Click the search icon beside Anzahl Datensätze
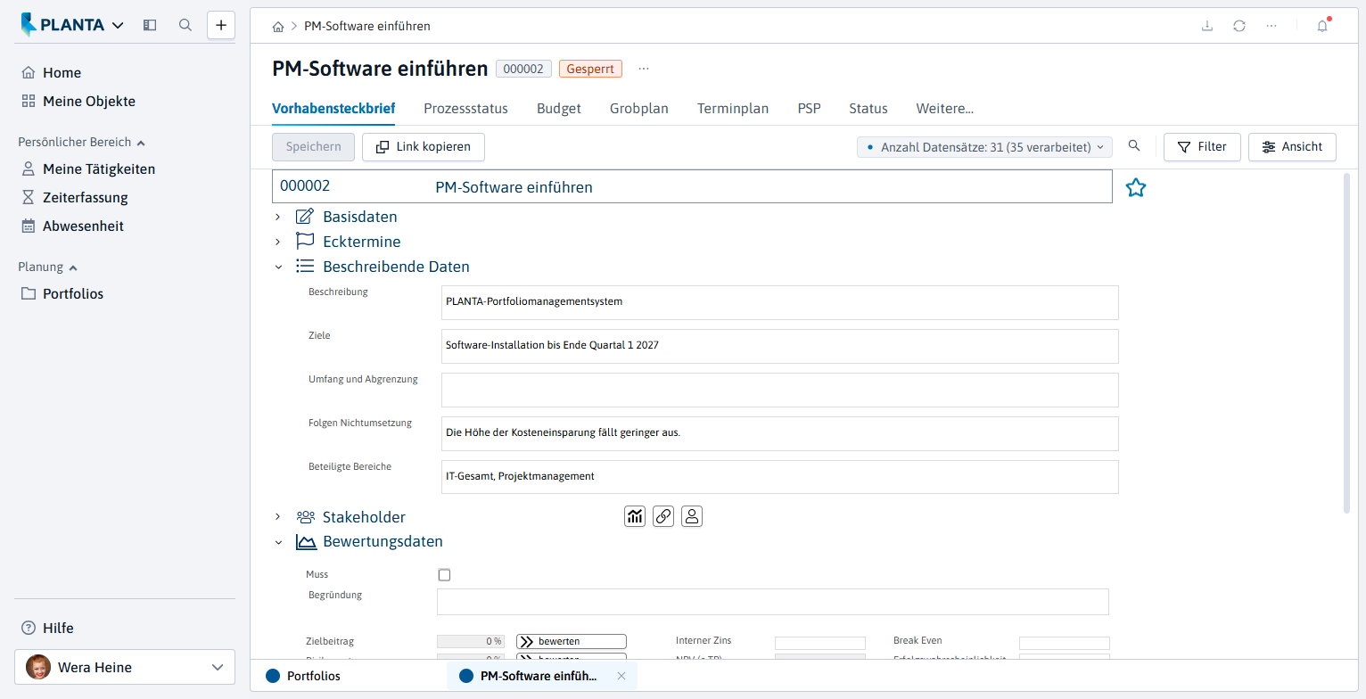The height and width of the screenshot is (699, 1366). coord(1134,146)
